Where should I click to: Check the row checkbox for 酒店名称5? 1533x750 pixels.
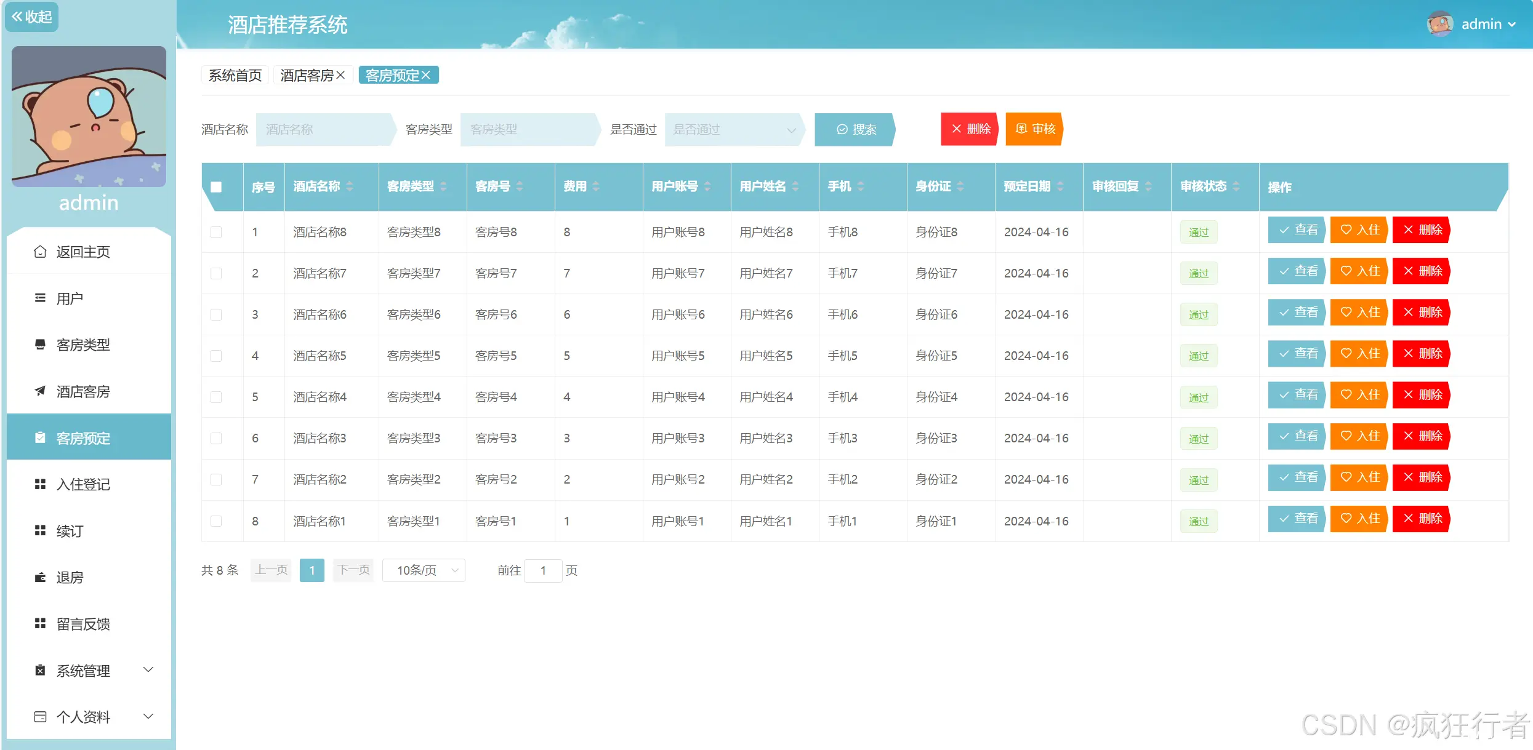pos(216,356)
